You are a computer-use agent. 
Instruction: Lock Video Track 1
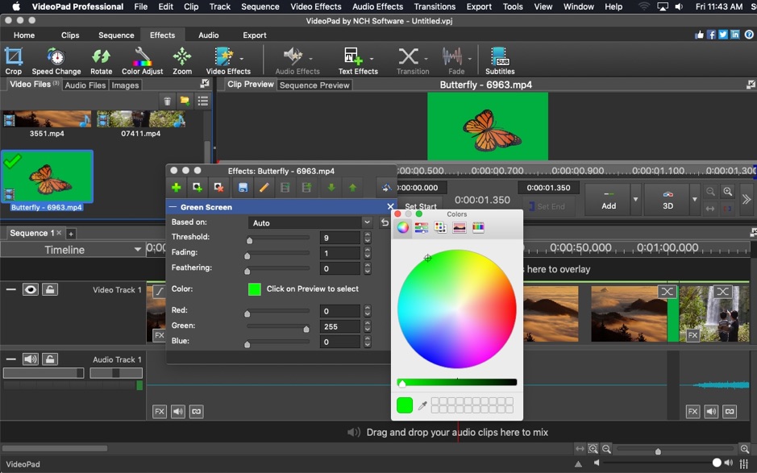point(50,289)
